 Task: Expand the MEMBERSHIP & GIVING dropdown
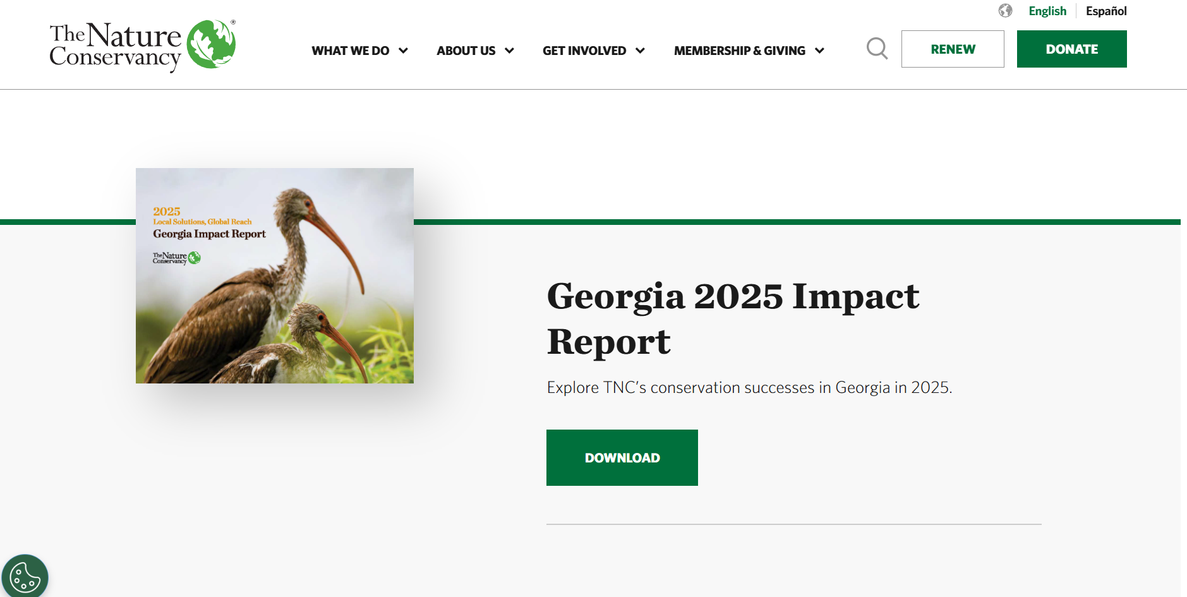(749, 51)
